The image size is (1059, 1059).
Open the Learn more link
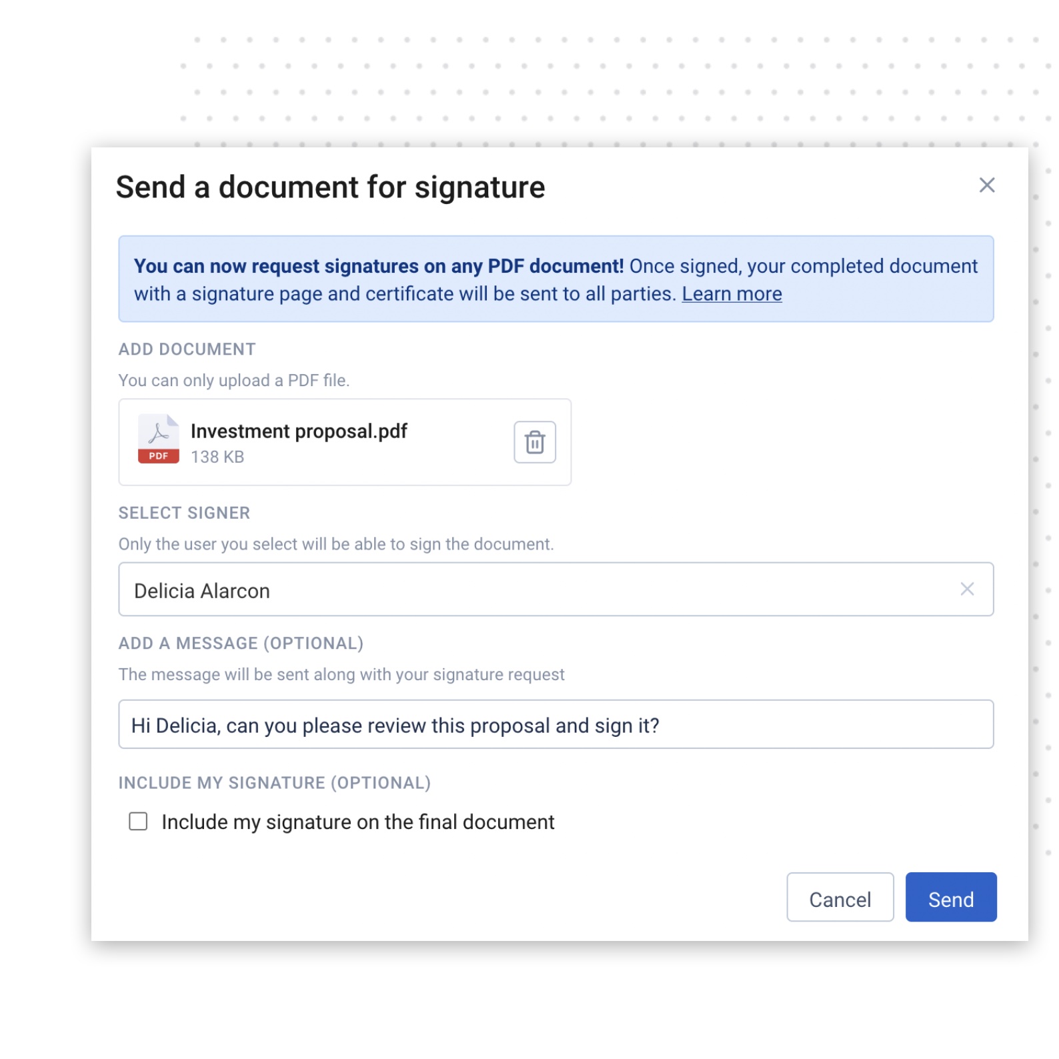point(732,294)
